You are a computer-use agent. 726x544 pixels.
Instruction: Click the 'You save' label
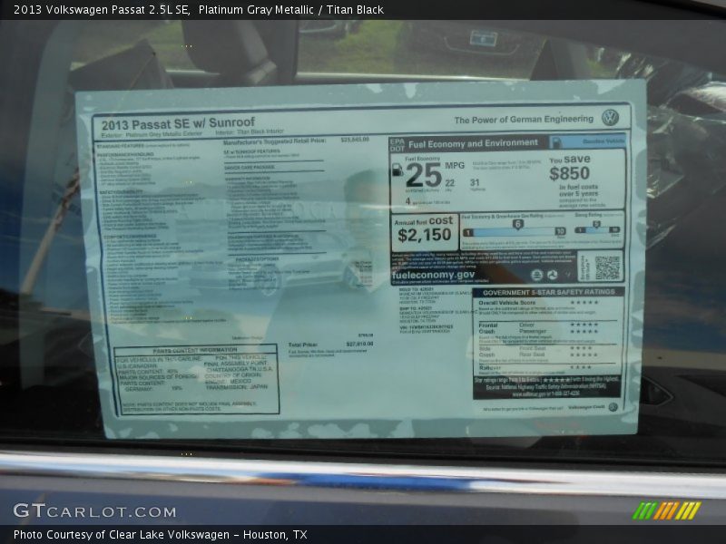point(570,160)
